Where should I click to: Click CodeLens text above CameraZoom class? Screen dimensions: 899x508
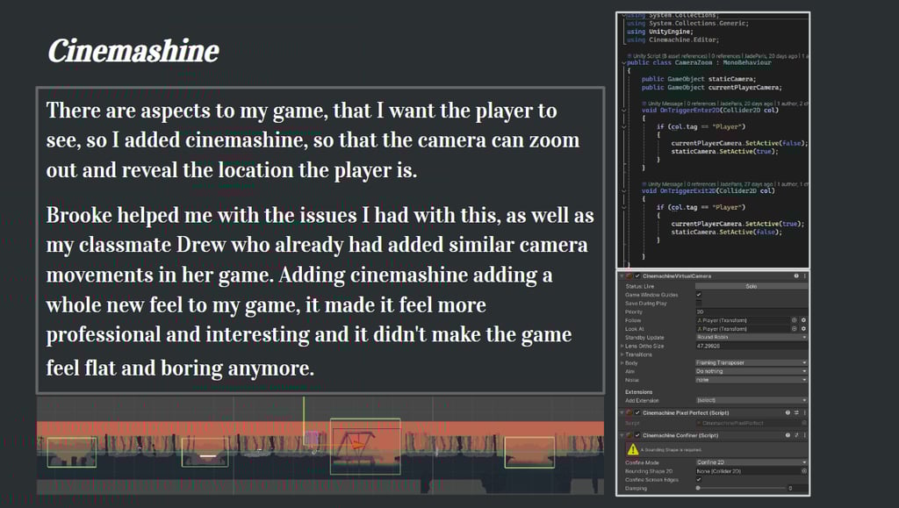[x=717, y=56]
